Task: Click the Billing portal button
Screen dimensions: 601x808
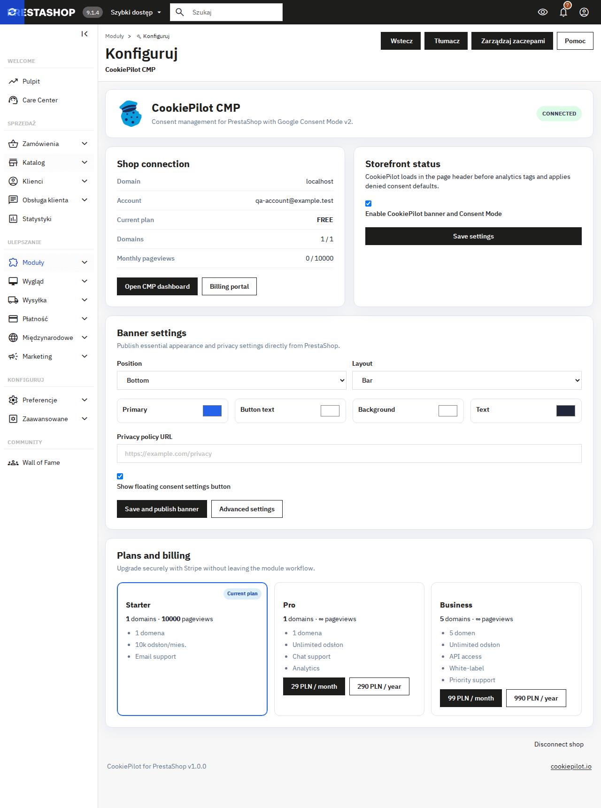Action: pos(229,286)
